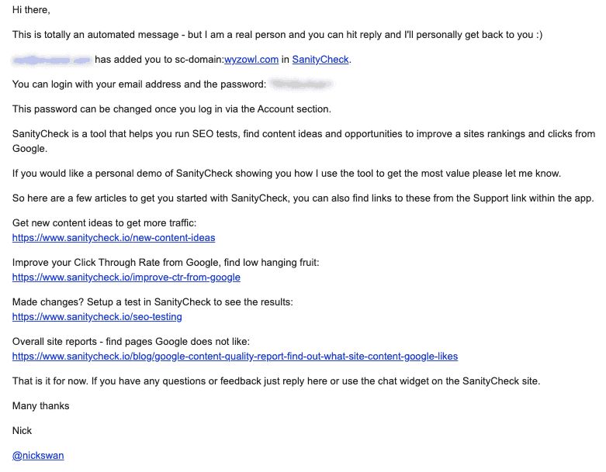Click the 'totally an automated message' sentence
This screenshot has width=606, height=472.
[278, 35]
